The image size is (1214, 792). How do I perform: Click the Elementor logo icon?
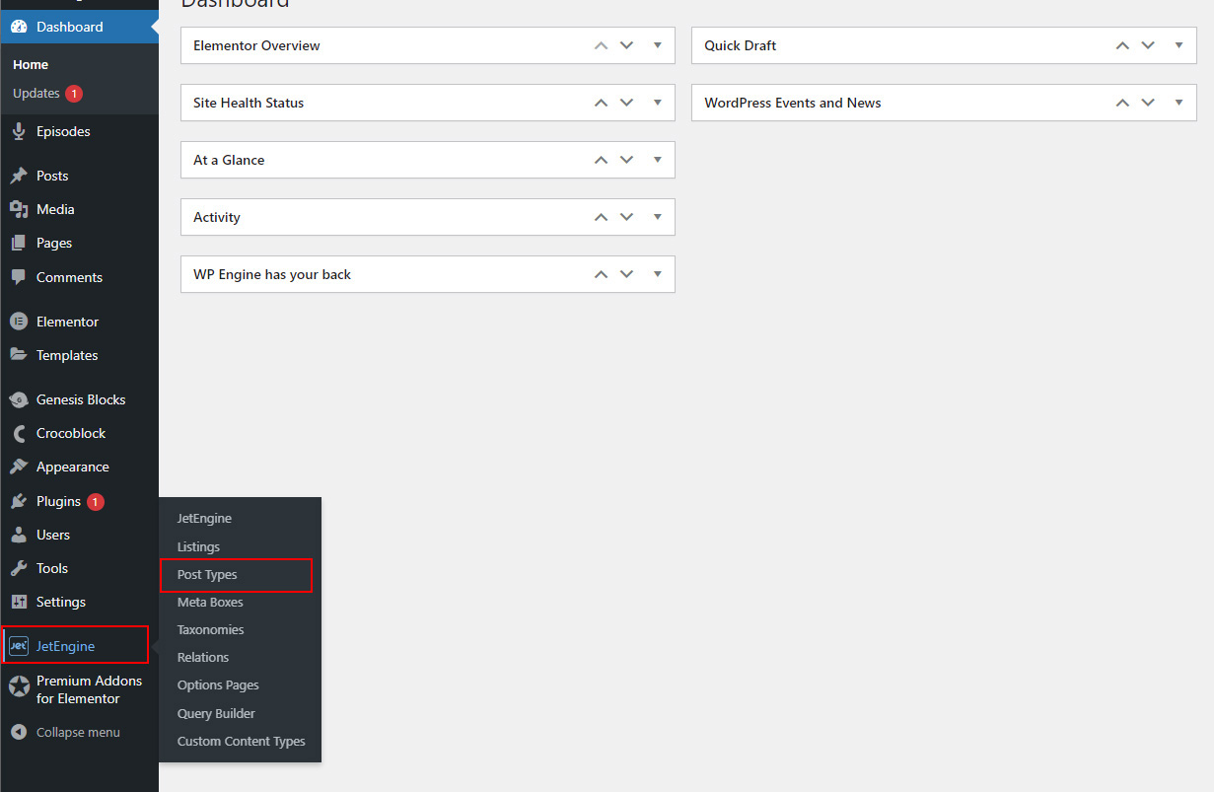pos(19,322)
